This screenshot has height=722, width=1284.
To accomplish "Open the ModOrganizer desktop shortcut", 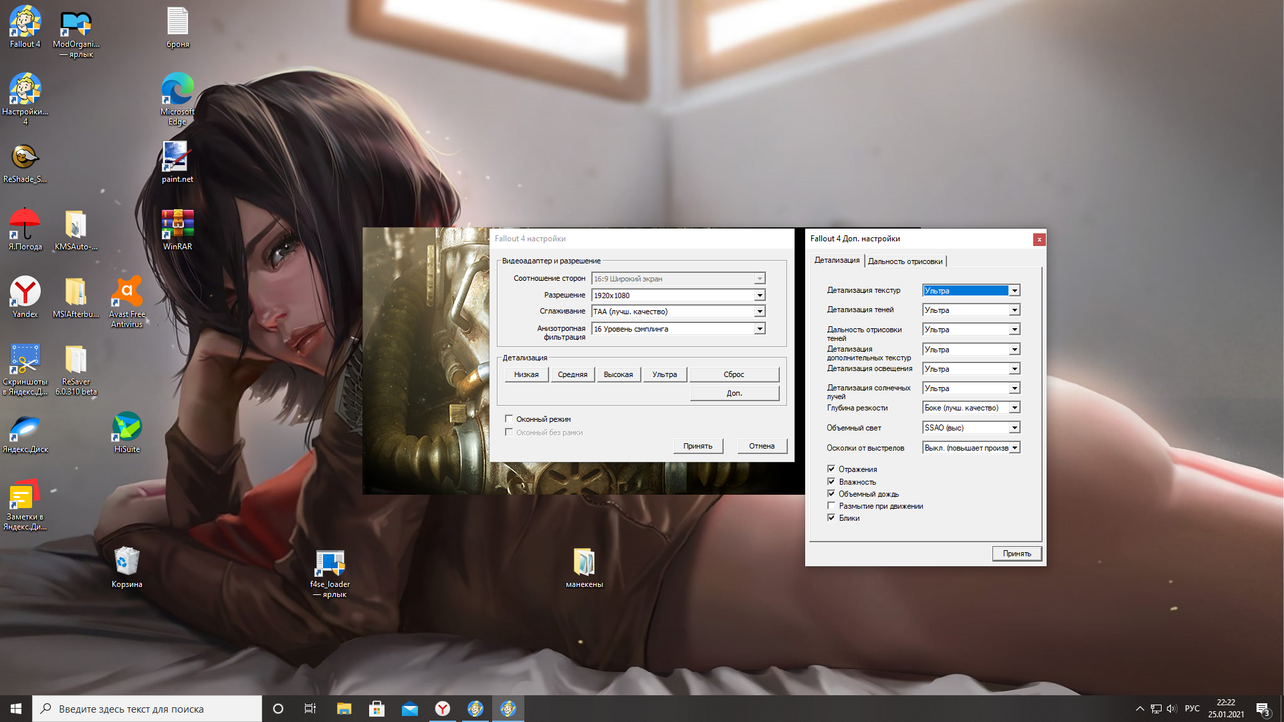I will click(76, 23).
